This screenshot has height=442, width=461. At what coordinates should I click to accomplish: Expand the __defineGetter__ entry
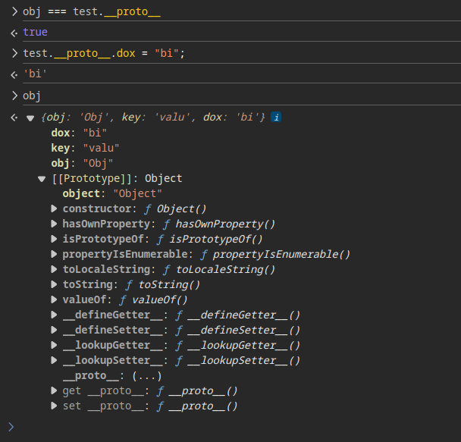coord(54,315)
